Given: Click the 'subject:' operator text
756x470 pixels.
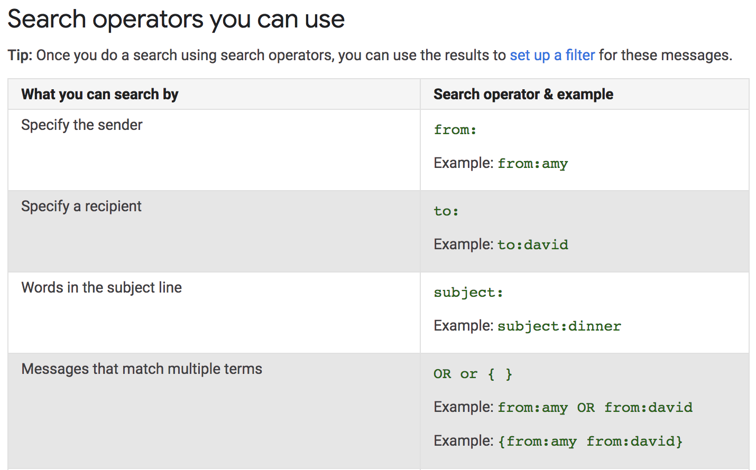Looking at the screenshot, I should point(468,293).
